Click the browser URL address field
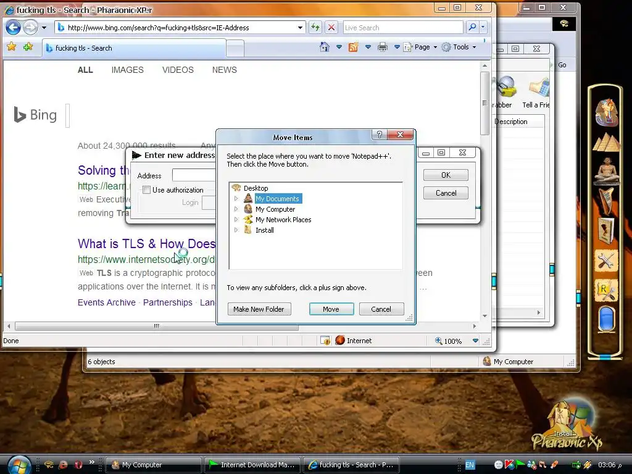This screenshot has width=632, height=474. tap(181, 27)
